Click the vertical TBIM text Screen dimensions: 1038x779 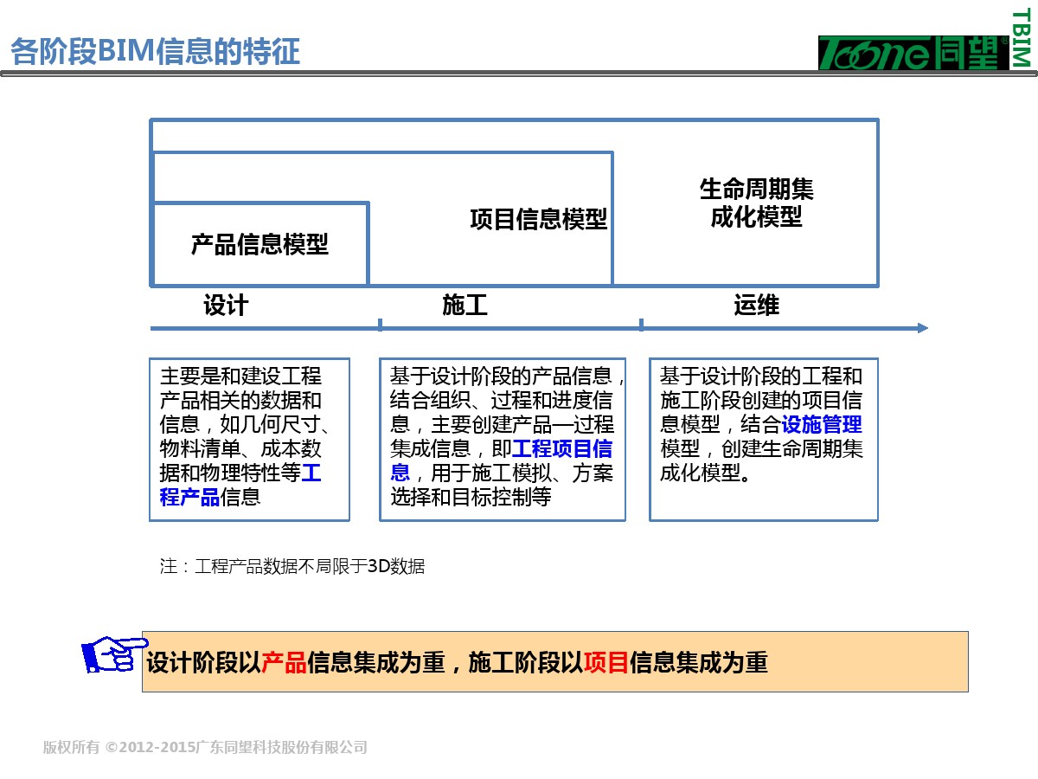pos(1022,38)
